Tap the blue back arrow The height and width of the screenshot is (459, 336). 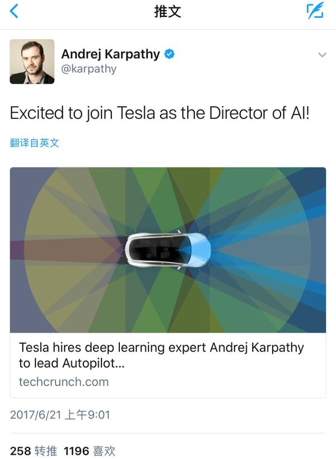point(14,11)
